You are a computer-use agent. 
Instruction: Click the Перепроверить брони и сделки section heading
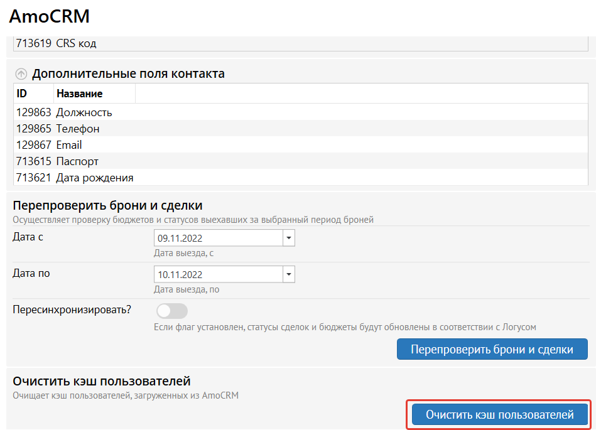click(x=107, y=205)
